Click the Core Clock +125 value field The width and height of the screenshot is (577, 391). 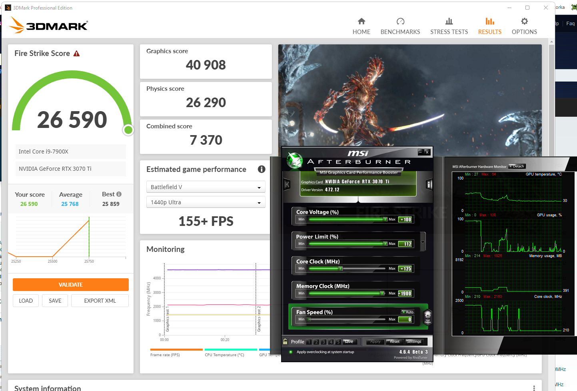(x=406, y=269)
